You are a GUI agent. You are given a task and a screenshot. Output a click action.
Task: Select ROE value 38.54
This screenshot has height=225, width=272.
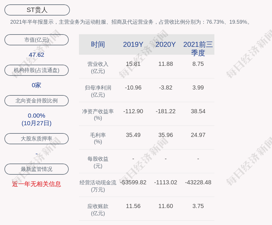[198, 111]
